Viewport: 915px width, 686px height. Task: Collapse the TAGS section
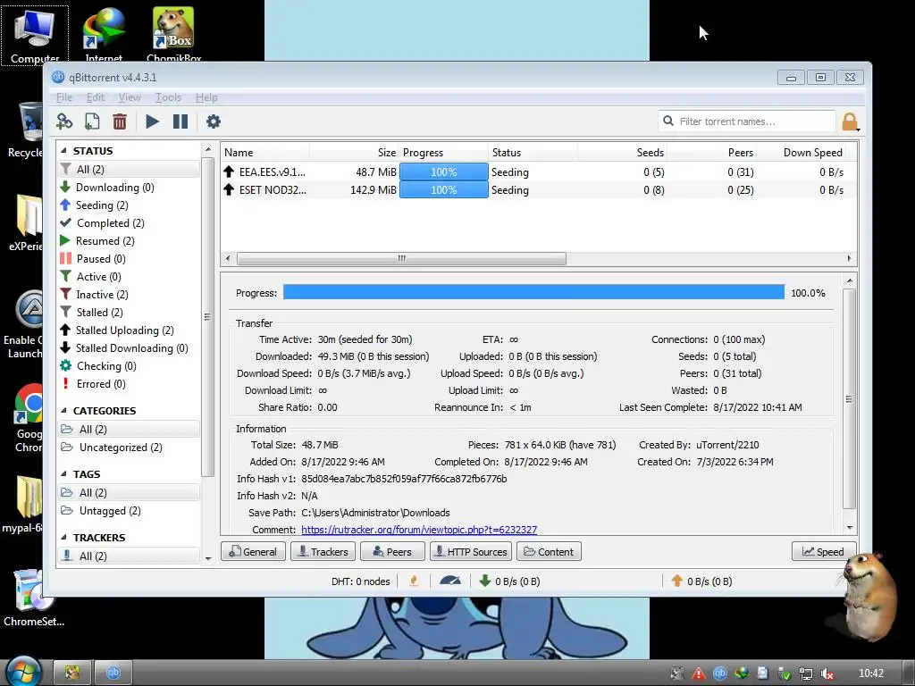pyautogui.click(x=63, y=474)
